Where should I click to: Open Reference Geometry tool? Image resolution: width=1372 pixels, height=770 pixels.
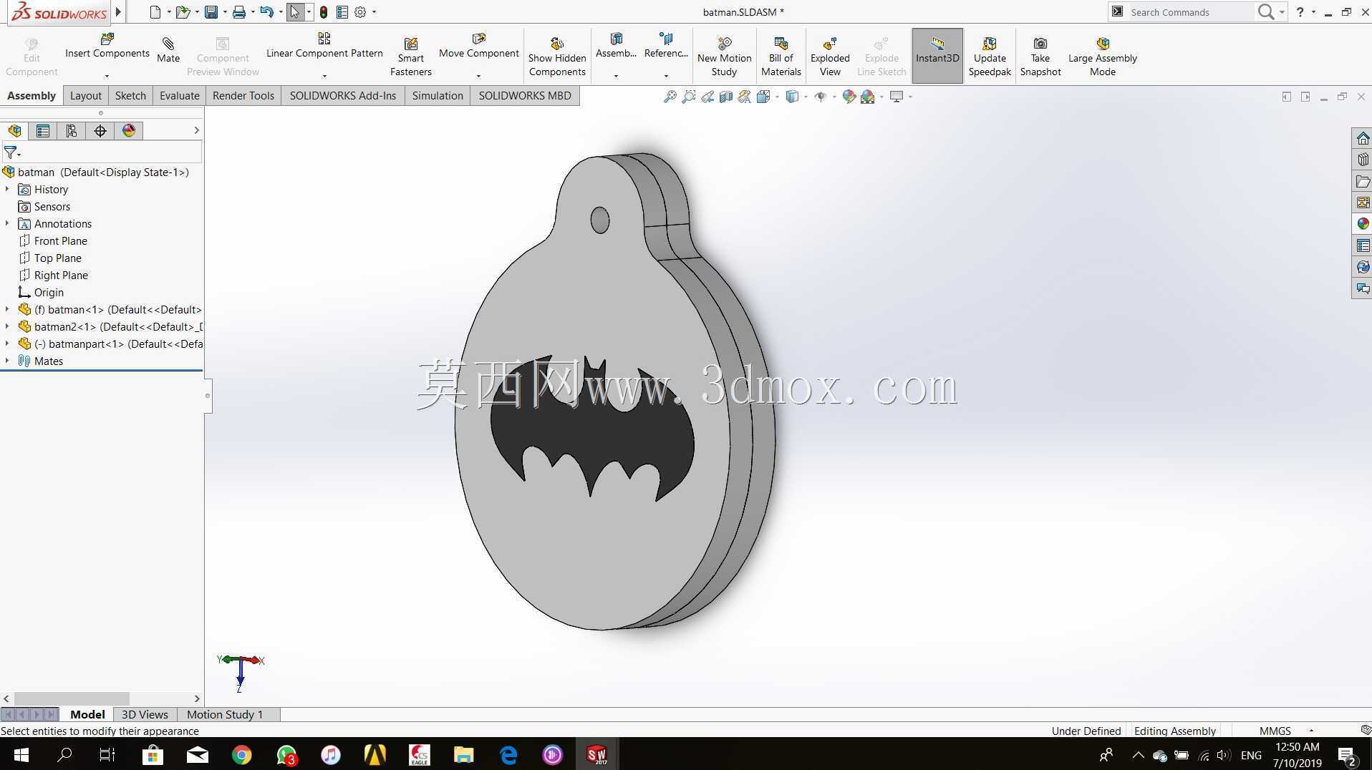(666, 46)
